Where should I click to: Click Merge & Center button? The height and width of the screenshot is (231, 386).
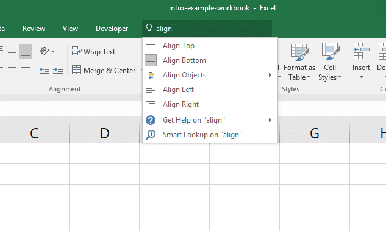[x=104, y=70]
